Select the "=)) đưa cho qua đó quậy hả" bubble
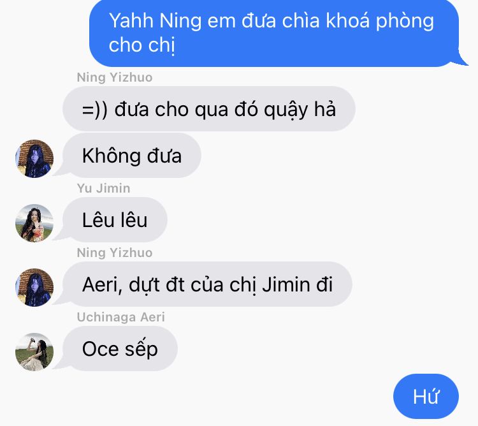The height and width of the screenshot is (426, 478). [x=209, y=109]
